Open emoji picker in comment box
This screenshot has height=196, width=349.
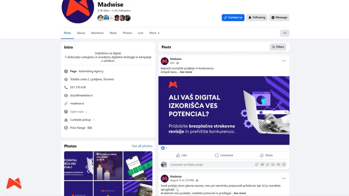tap(268, 164)
